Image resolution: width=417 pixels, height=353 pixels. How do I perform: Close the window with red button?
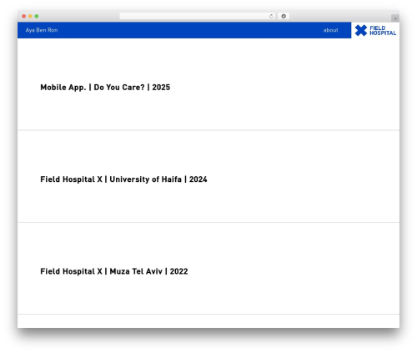click(x=24, y=16)
